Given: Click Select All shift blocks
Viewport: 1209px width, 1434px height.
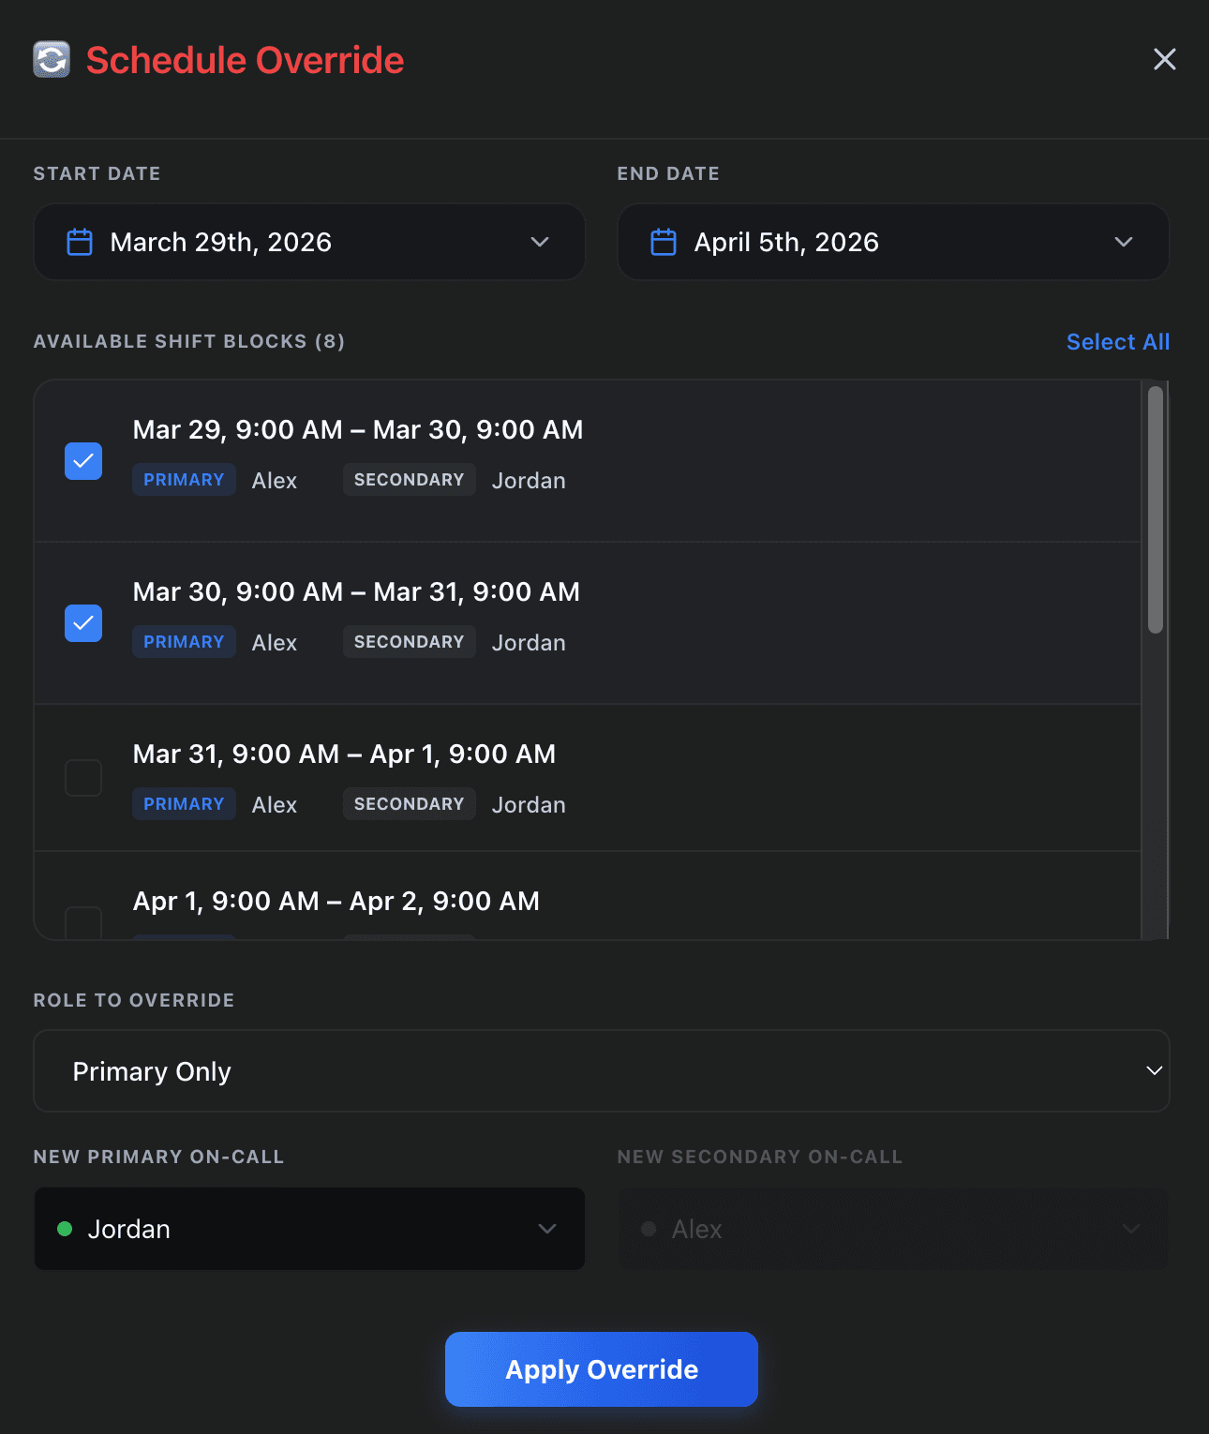Looking at the screenshot, I should (1117, 341).
